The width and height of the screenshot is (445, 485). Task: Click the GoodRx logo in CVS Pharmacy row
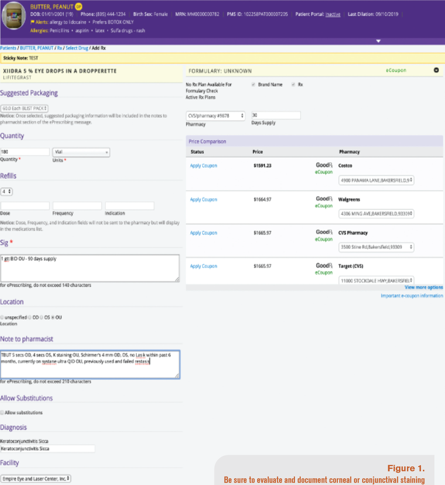[324, 232]
